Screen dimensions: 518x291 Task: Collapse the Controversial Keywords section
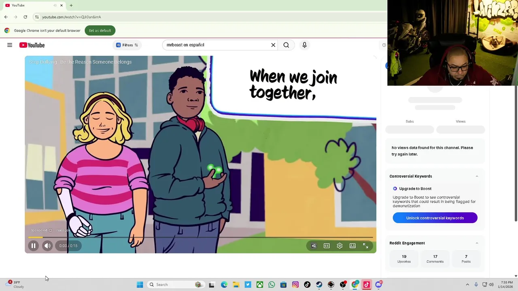point(477,176)
